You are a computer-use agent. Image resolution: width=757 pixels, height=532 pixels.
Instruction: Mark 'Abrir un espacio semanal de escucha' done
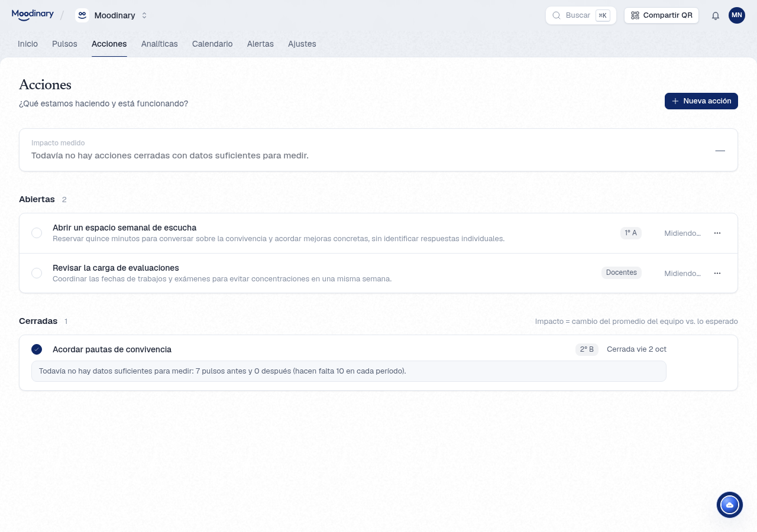click(37, 233)
